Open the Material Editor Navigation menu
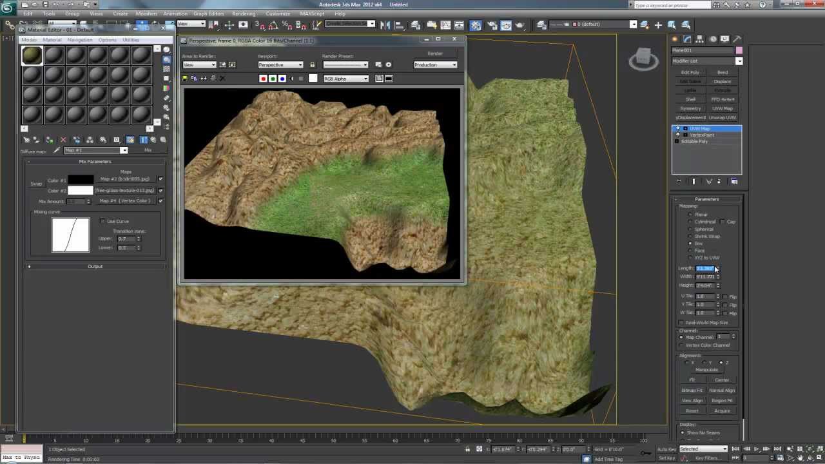The image size is (825, 464). (x=80, y=40)
